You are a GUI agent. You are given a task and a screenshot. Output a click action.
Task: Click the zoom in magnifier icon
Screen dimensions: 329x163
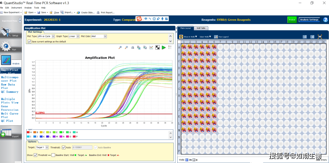[120, 48]
